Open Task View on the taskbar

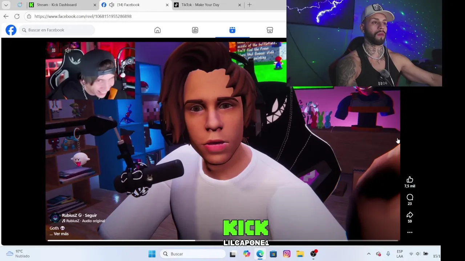[232, 254]
